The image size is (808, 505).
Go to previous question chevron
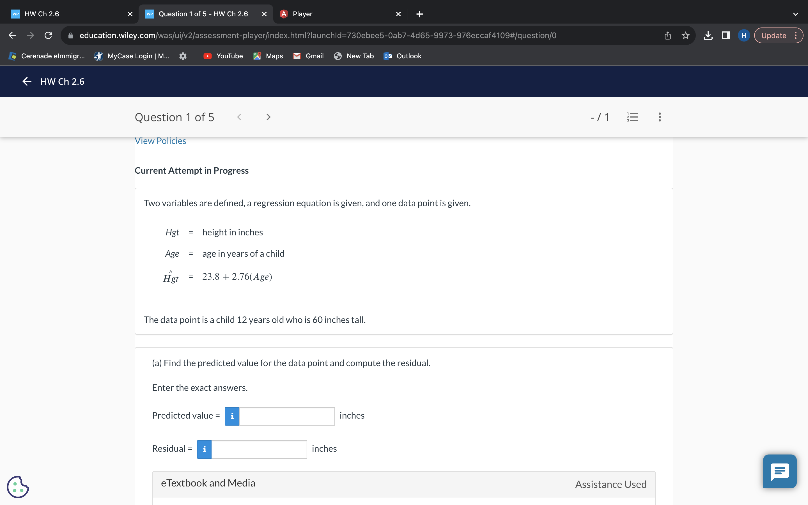pos(239,117)
